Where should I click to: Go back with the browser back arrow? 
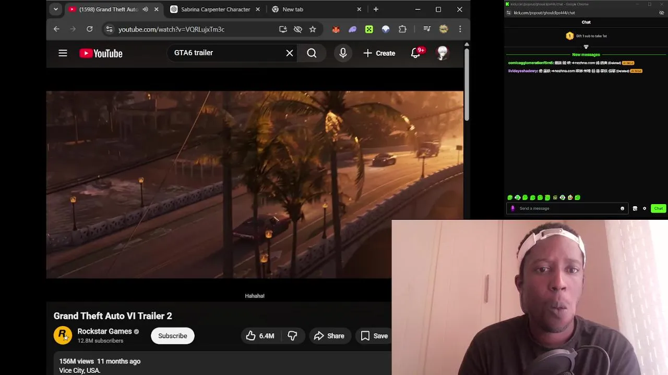[x=56, y=29]
